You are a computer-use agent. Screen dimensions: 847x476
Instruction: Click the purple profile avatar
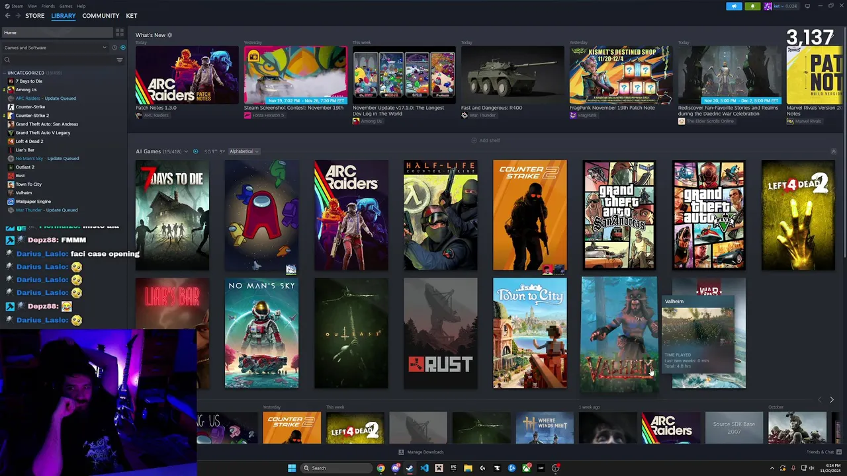point(768,6)
